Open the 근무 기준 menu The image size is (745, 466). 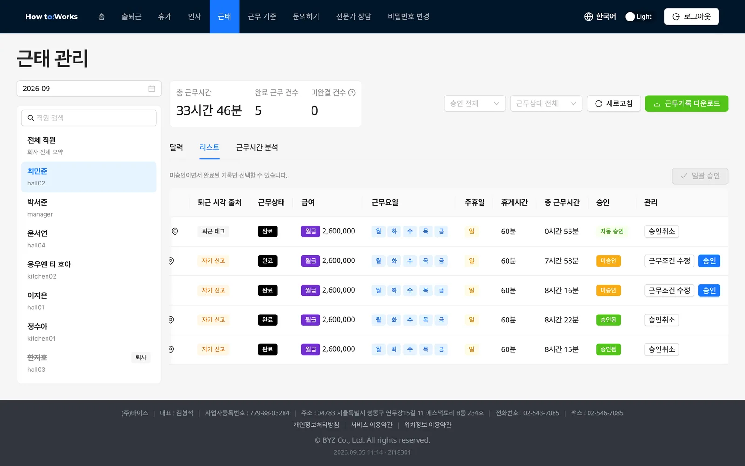[x=262, y=16]
